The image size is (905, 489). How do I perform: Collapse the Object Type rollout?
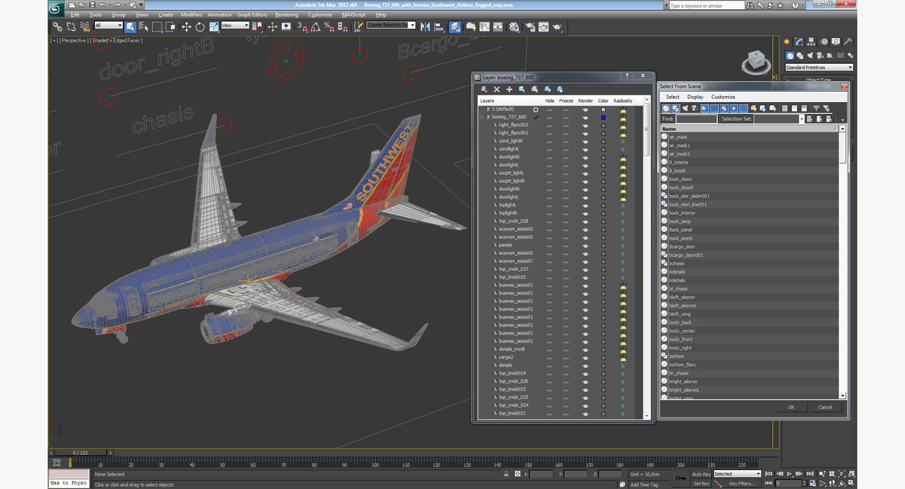(818, 79)
